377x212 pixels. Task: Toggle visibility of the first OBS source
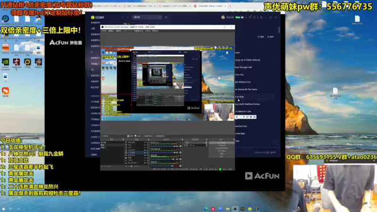145,142
